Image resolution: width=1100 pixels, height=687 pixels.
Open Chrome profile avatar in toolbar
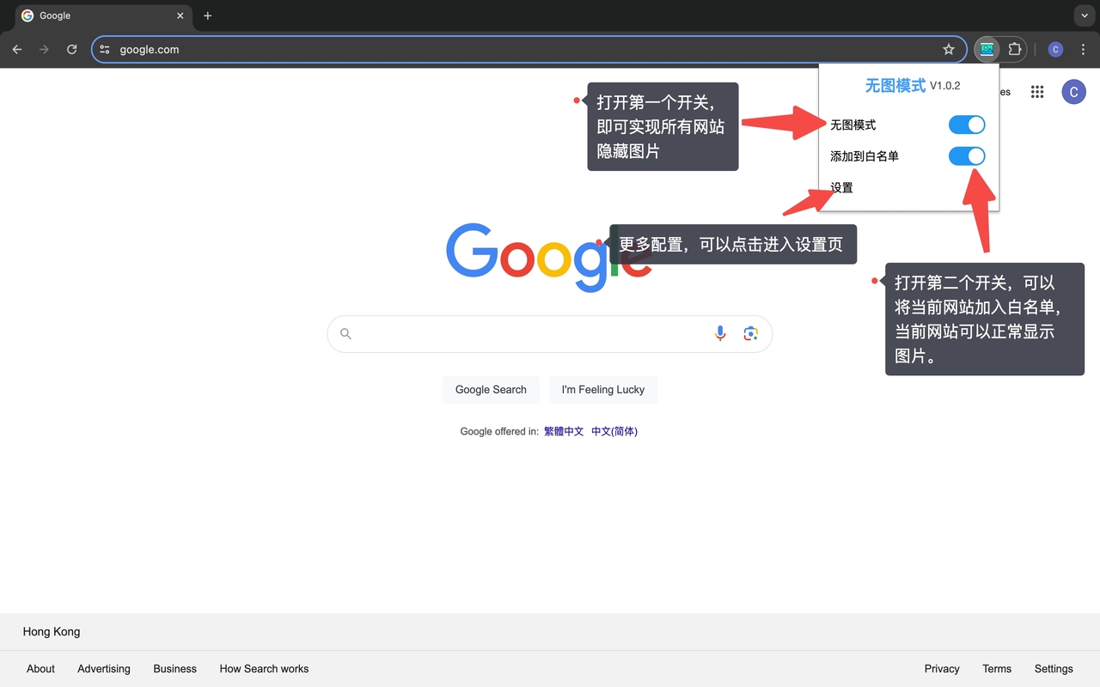1055,50
